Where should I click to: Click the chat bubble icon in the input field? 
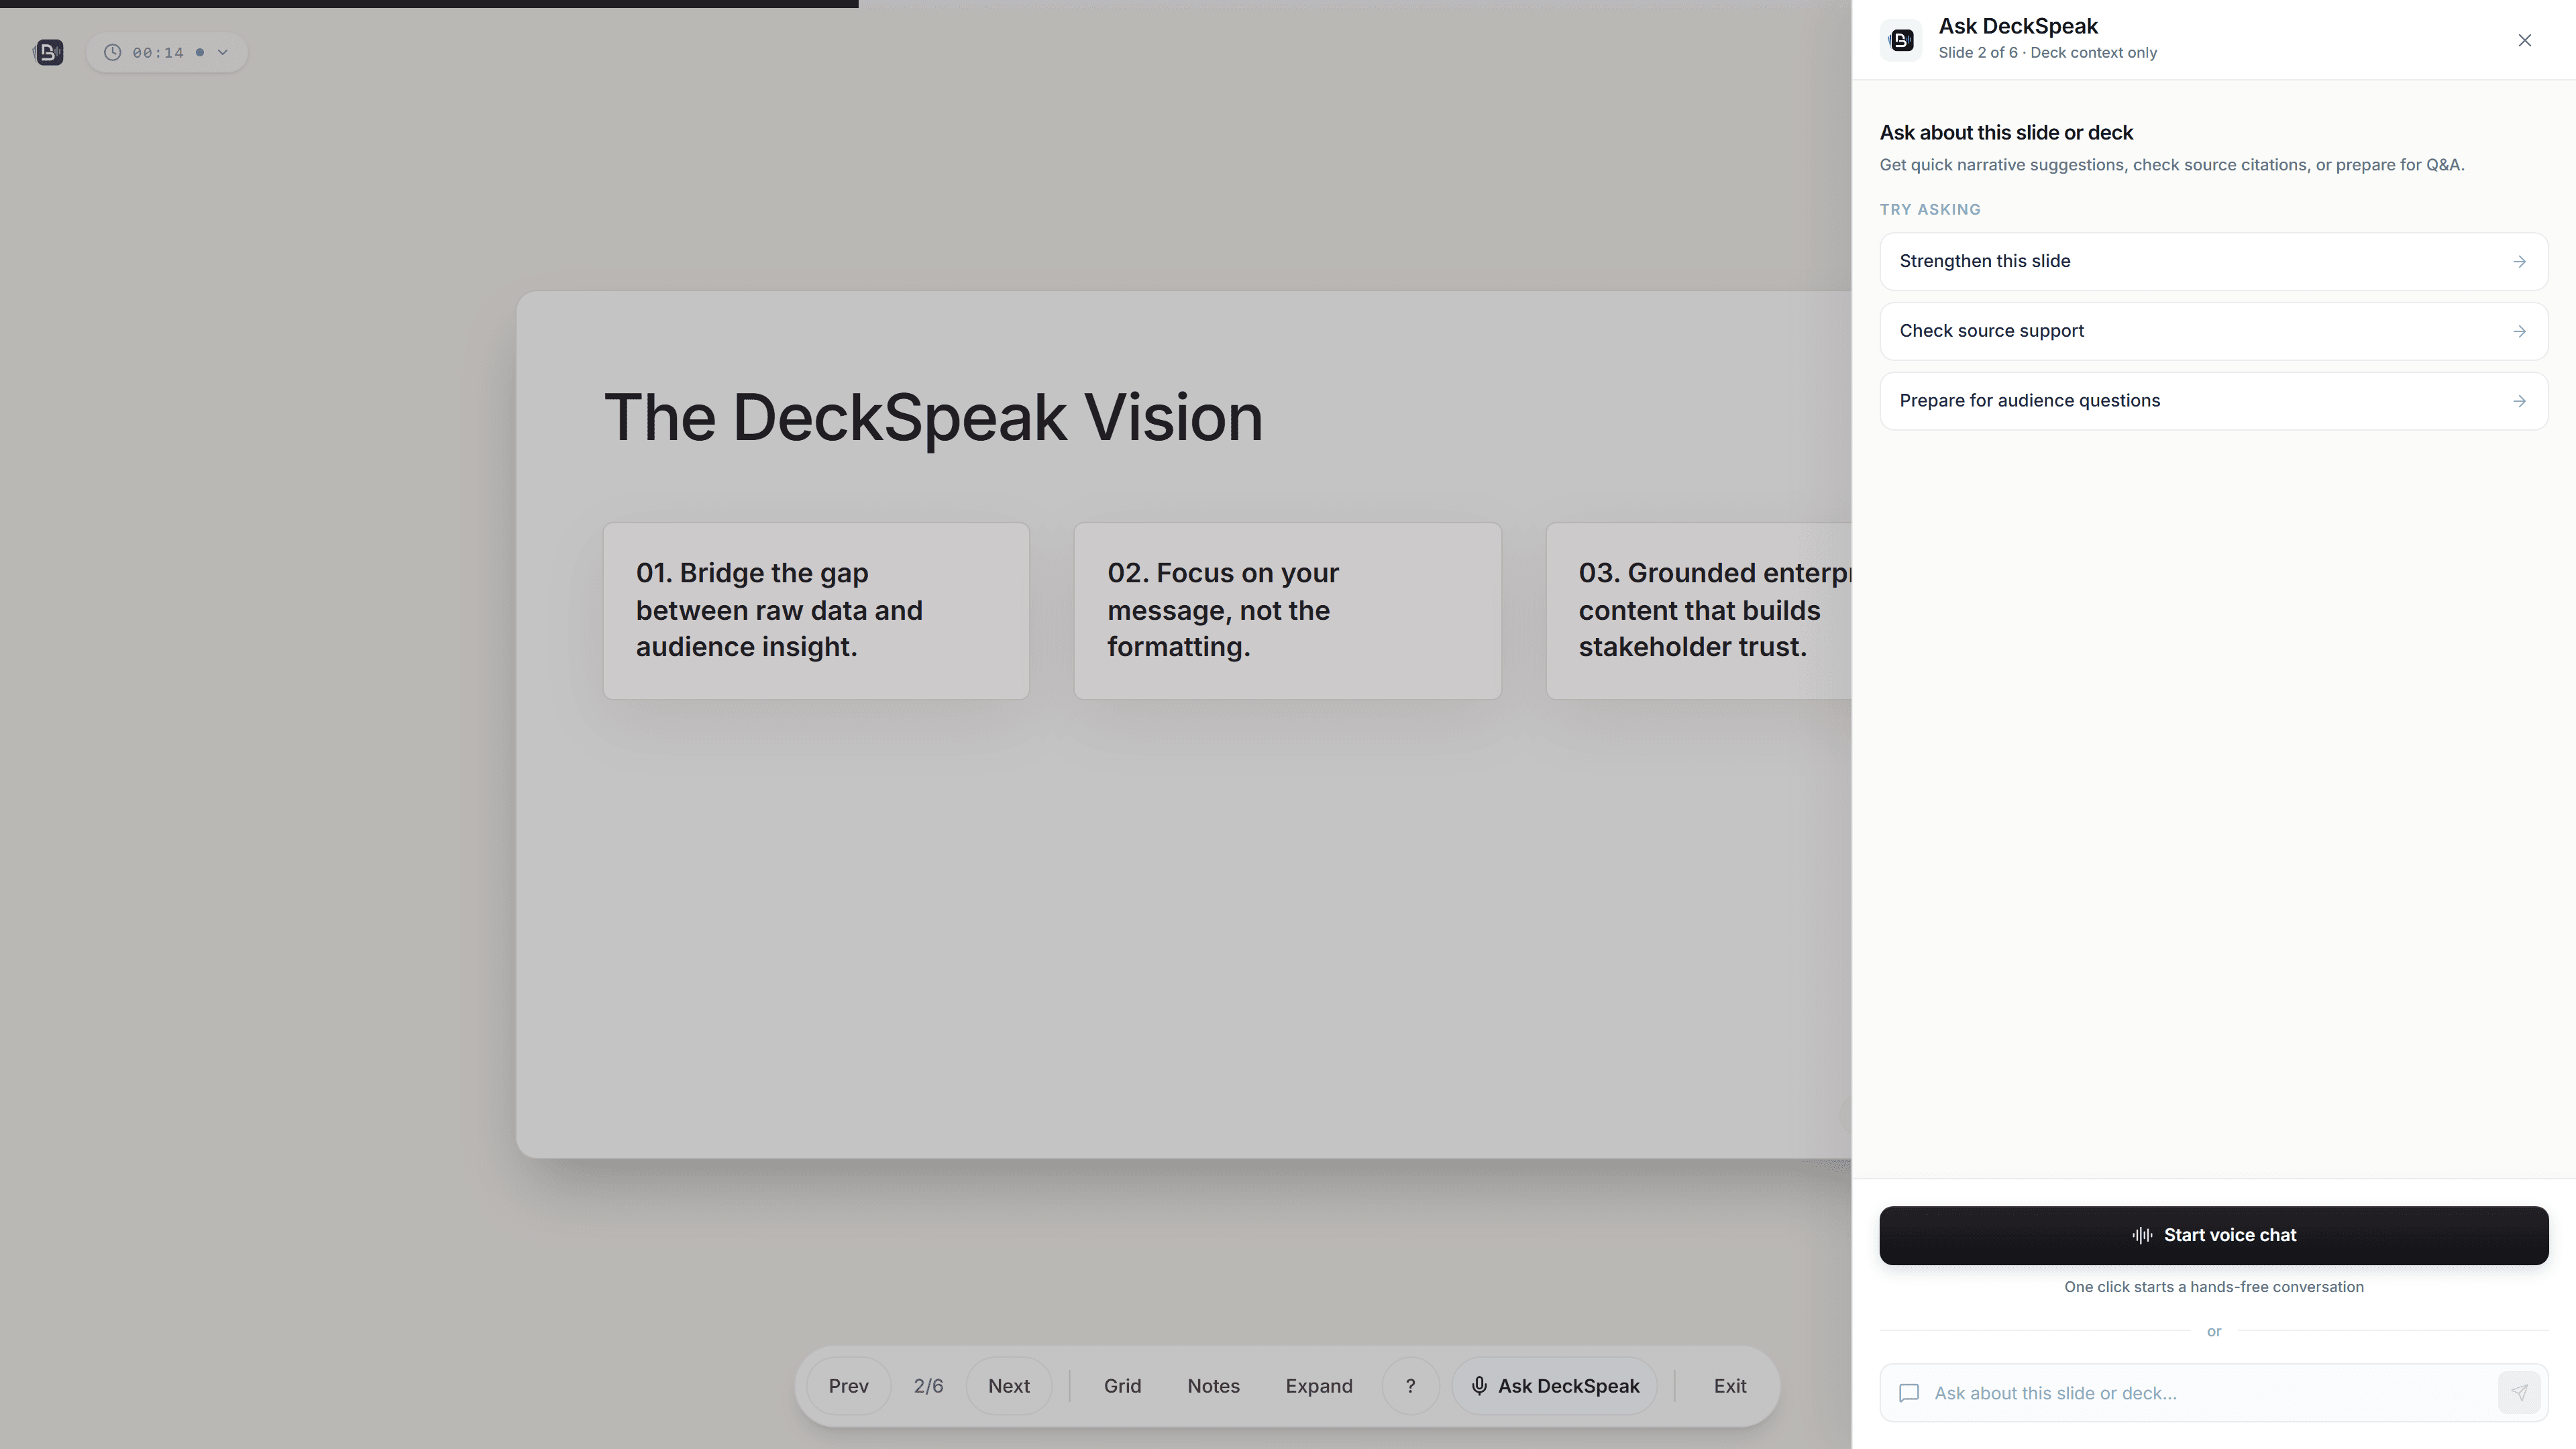1909,1393
